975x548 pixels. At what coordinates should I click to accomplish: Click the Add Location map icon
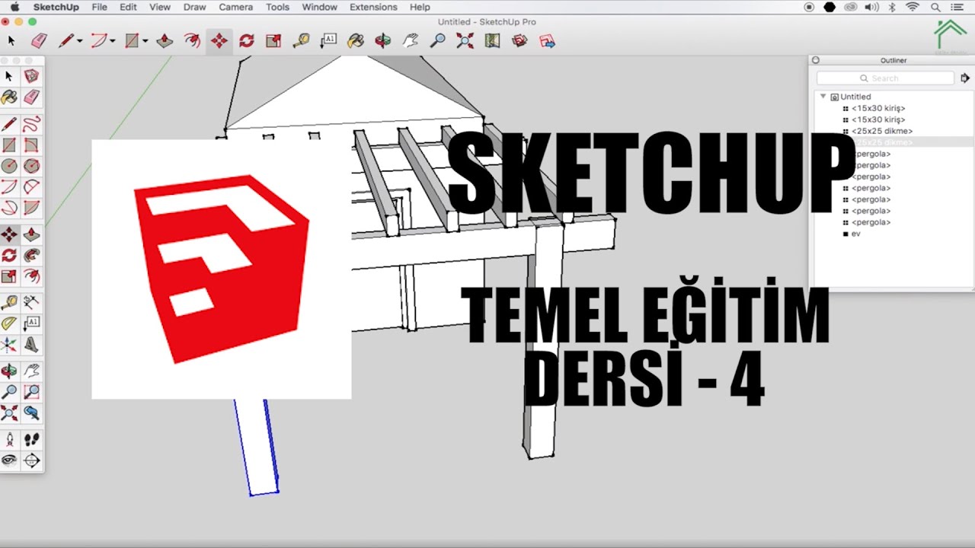[492, 40]
